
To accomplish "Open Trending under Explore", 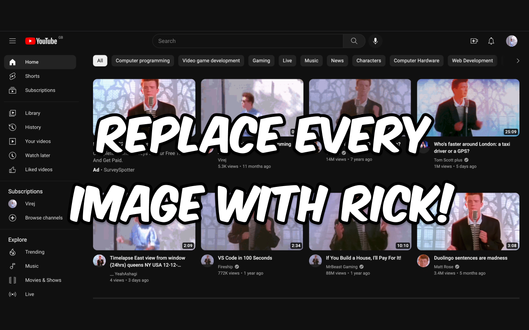I will [x=40, y=252].
